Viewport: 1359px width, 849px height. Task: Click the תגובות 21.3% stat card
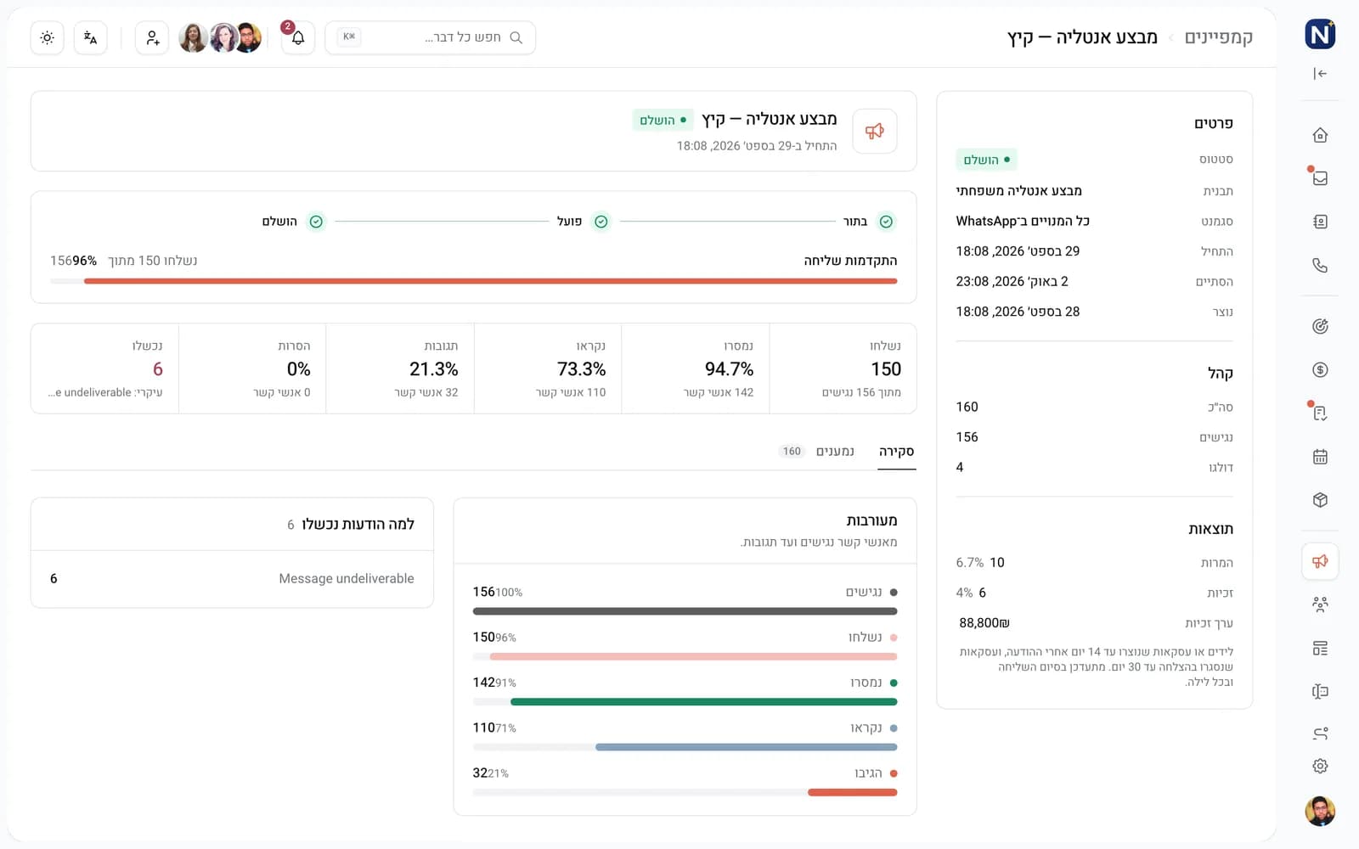point(400,368)
